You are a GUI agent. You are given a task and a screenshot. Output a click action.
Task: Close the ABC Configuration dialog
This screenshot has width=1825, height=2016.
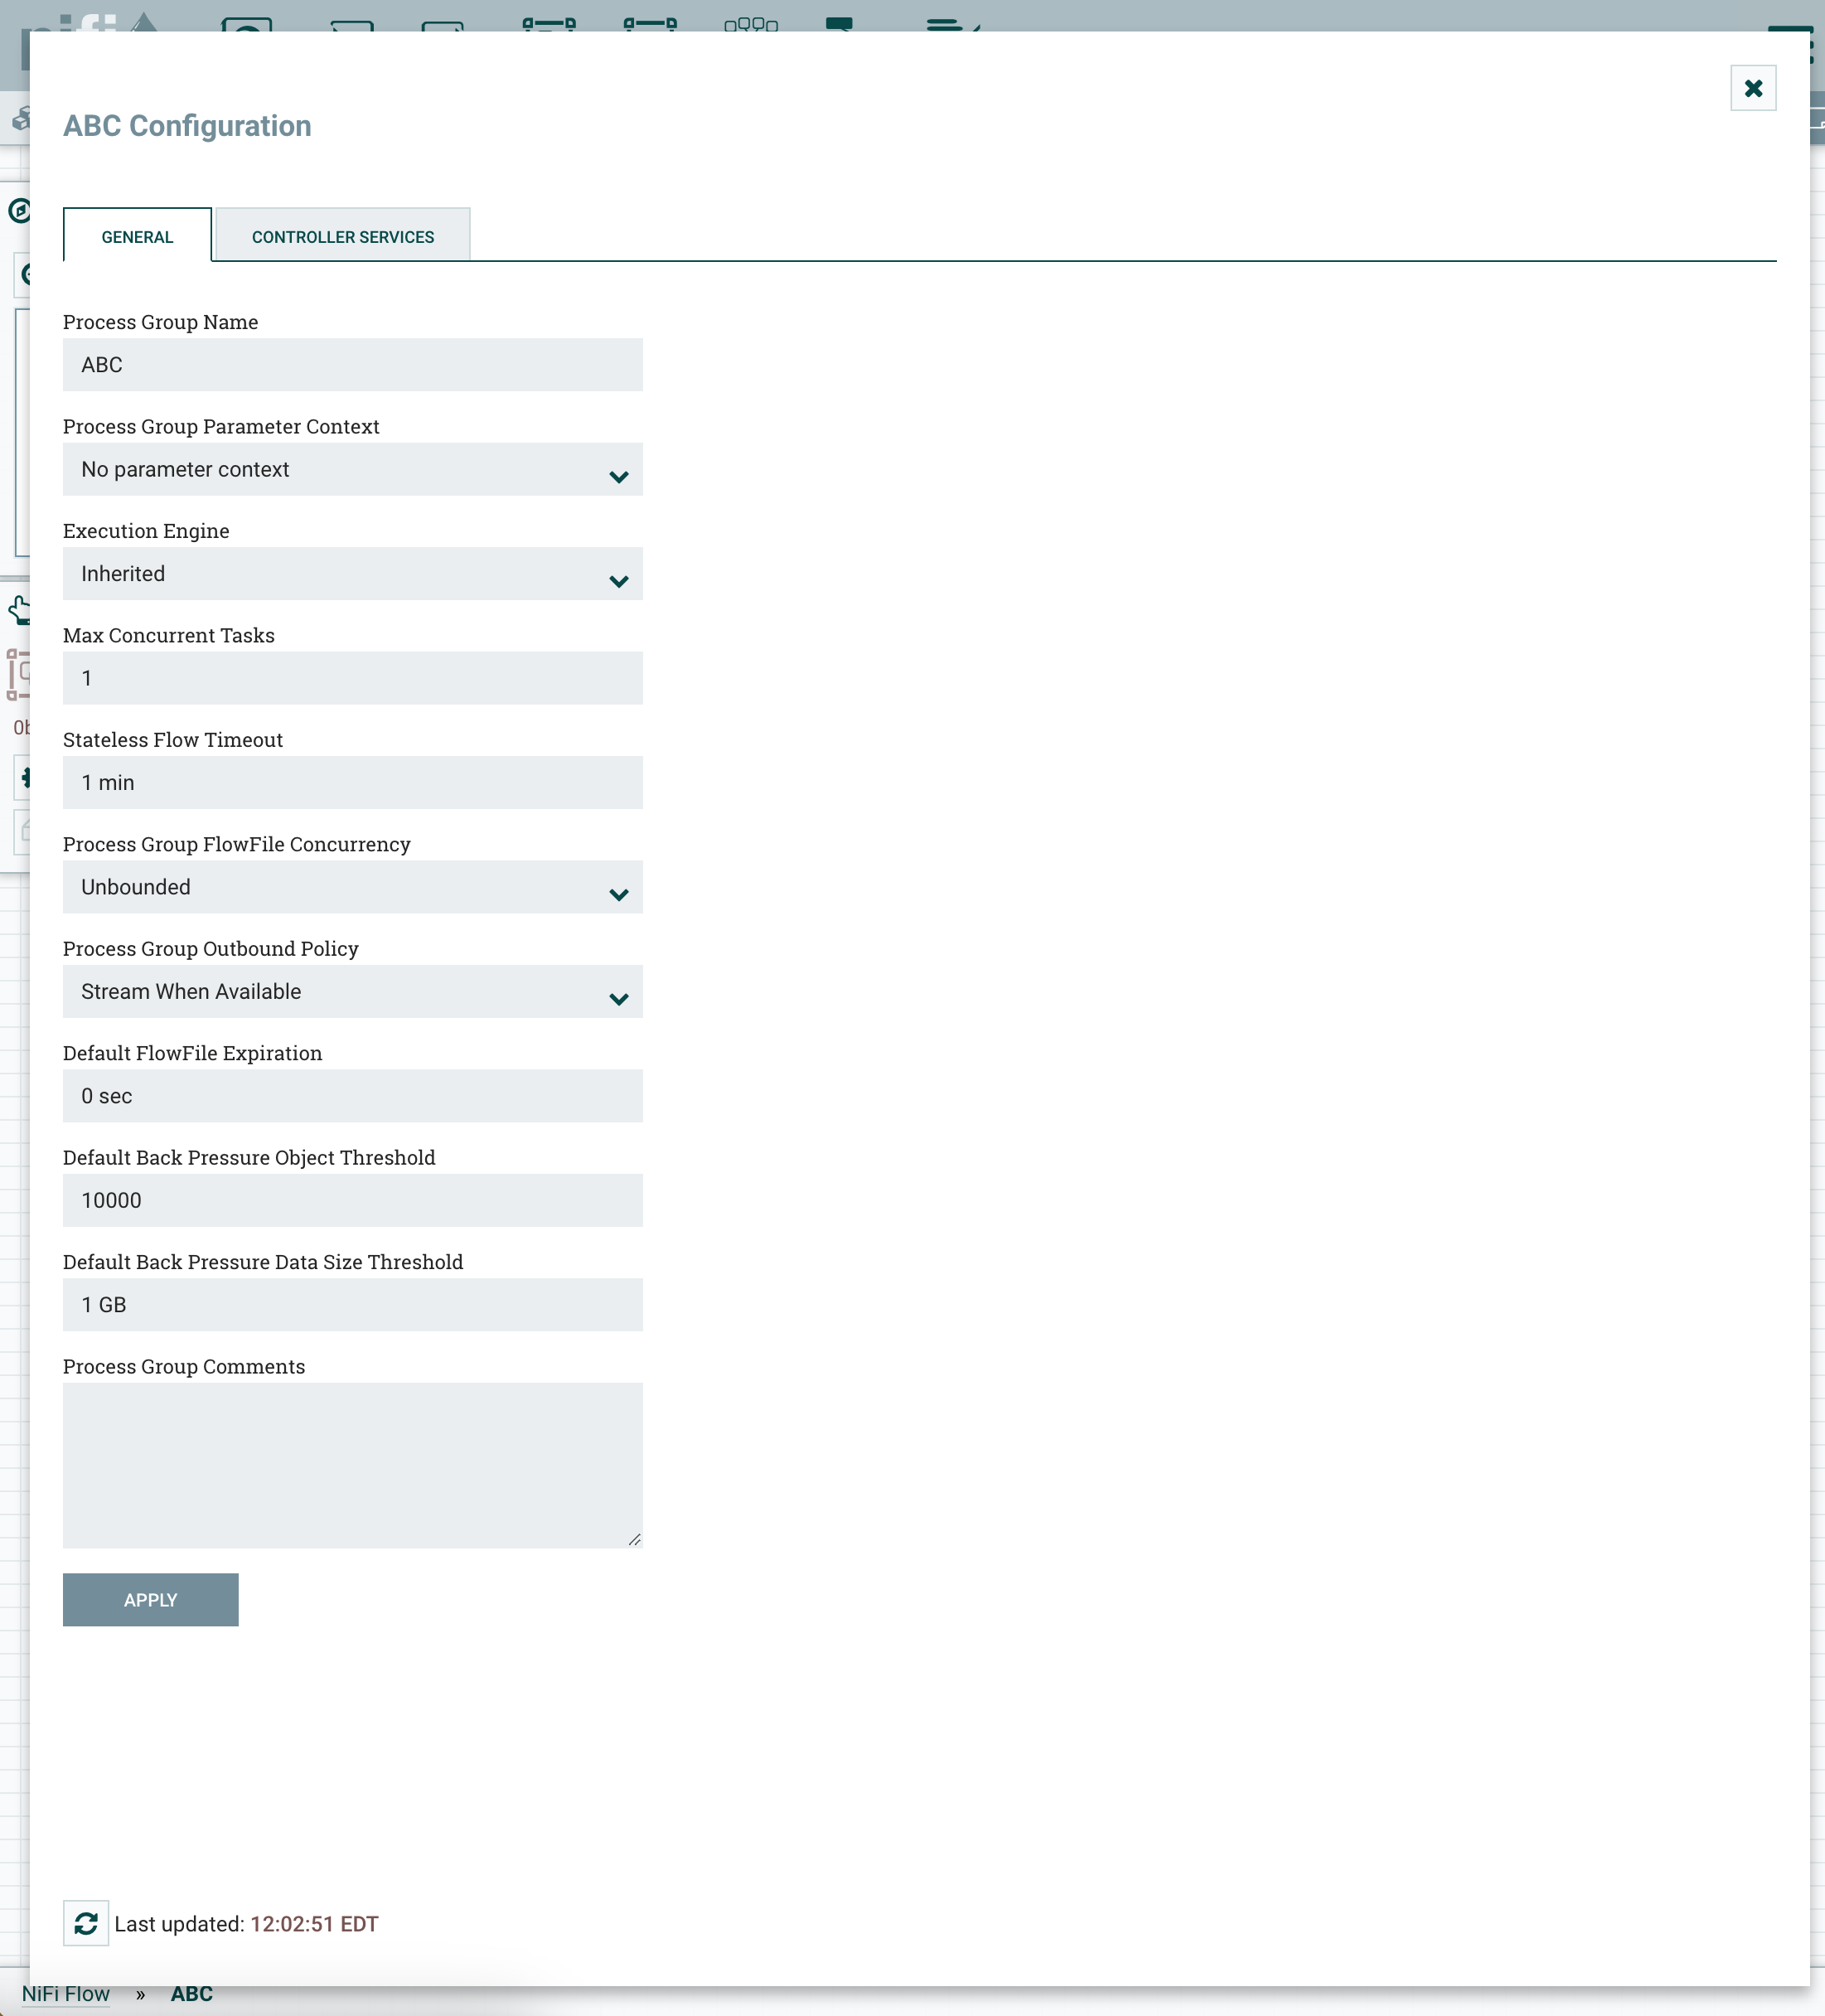[1753, 88]
